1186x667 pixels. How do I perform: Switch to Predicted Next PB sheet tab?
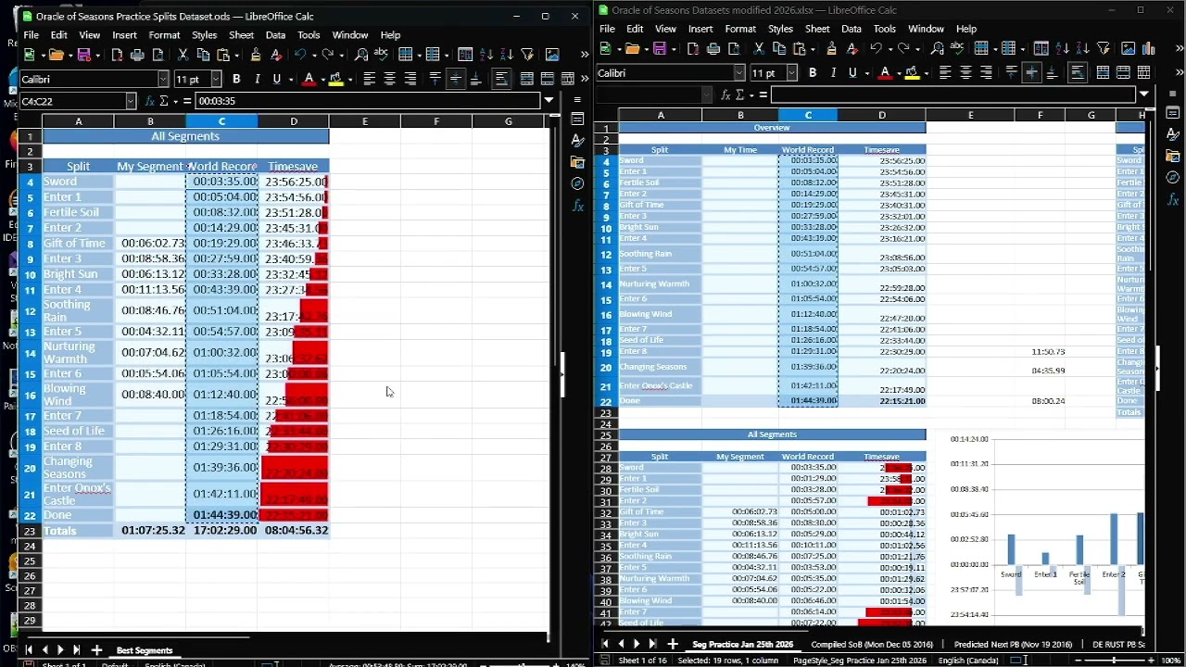1013,644
